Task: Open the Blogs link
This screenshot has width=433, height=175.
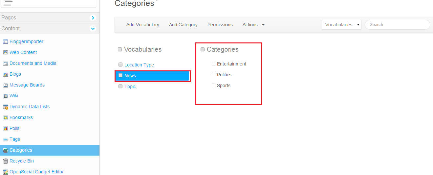Action: (15, 74)
